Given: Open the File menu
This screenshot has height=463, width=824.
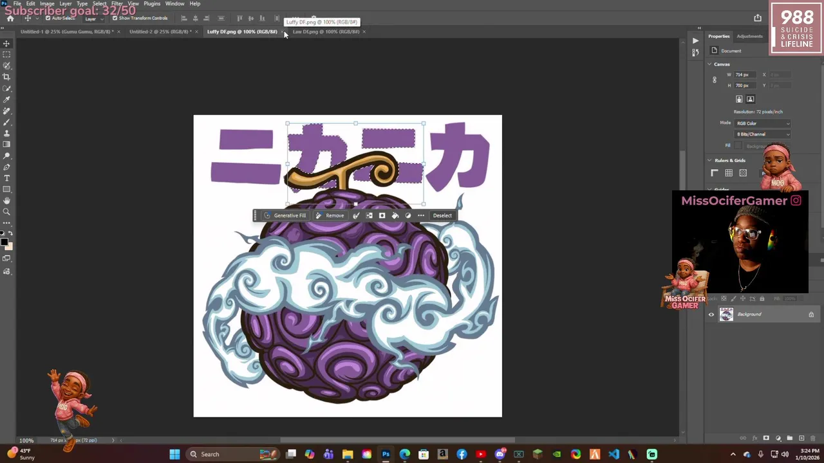Looking at the screenshot, I should coord(17,3).
